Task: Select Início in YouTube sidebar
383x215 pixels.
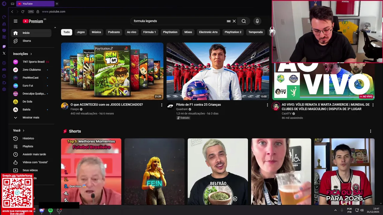Action: click(31, 33)
